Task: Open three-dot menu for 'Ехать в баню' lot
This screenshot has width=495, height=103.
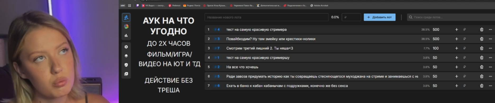Action: (x=491, y=86)
